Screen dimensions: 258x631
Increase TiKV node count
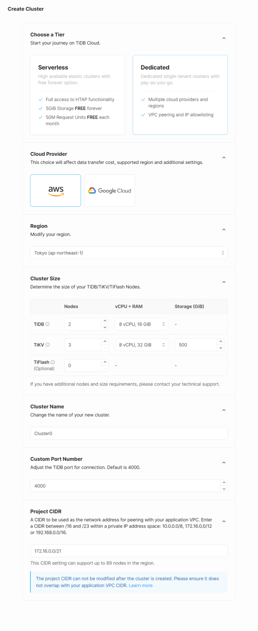tap(105, 341)
